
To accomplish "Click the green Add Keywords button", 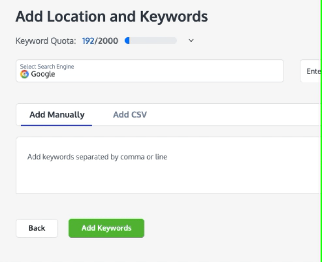I will pyautogui.click(x=106, y=228).
